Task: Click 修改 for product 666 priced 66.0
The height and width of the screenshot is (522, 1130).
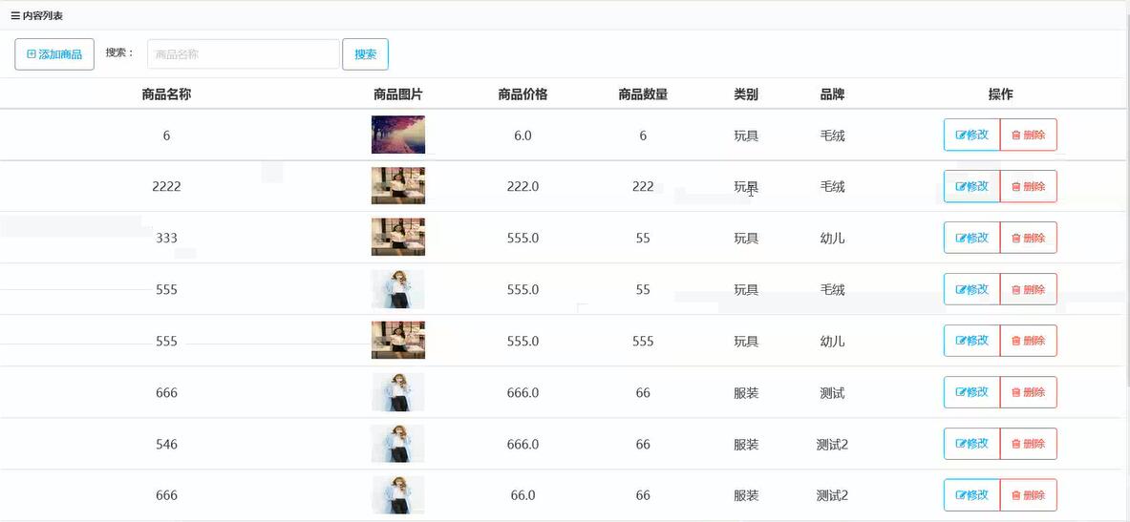Action: click(x=972, y=495)
